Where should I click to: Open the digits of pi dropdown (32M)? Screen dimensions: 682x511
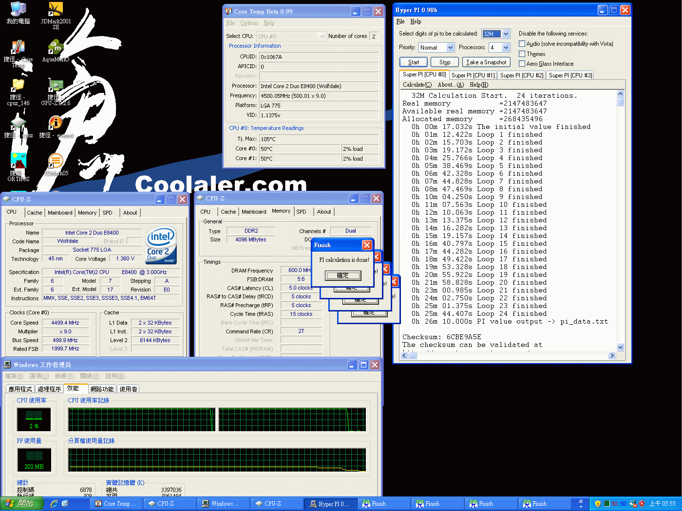[x=506, y=34]
